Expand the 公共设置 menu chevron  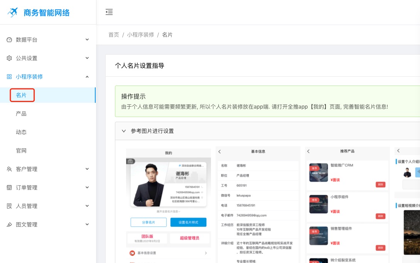[87, 58]
